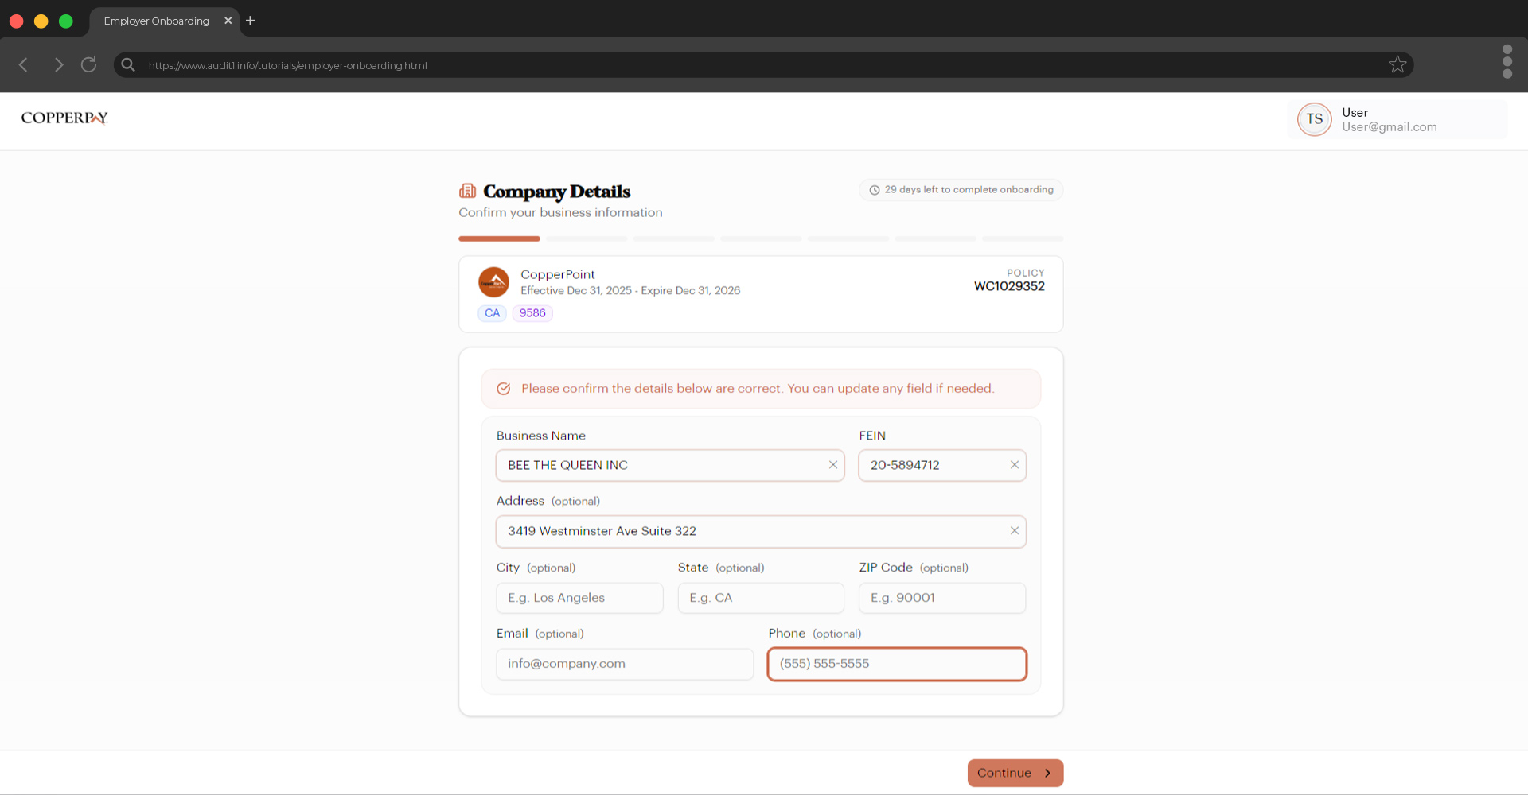Reload the page using the refresh icon

click(88, 64)
